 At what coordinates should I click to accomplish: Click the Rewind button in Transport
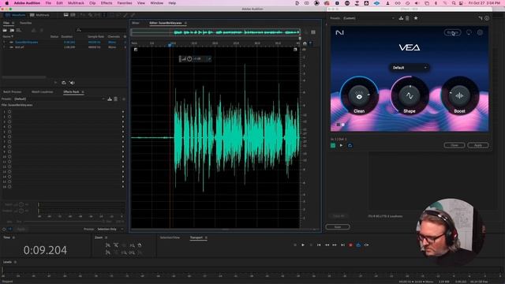coord(327,245)
